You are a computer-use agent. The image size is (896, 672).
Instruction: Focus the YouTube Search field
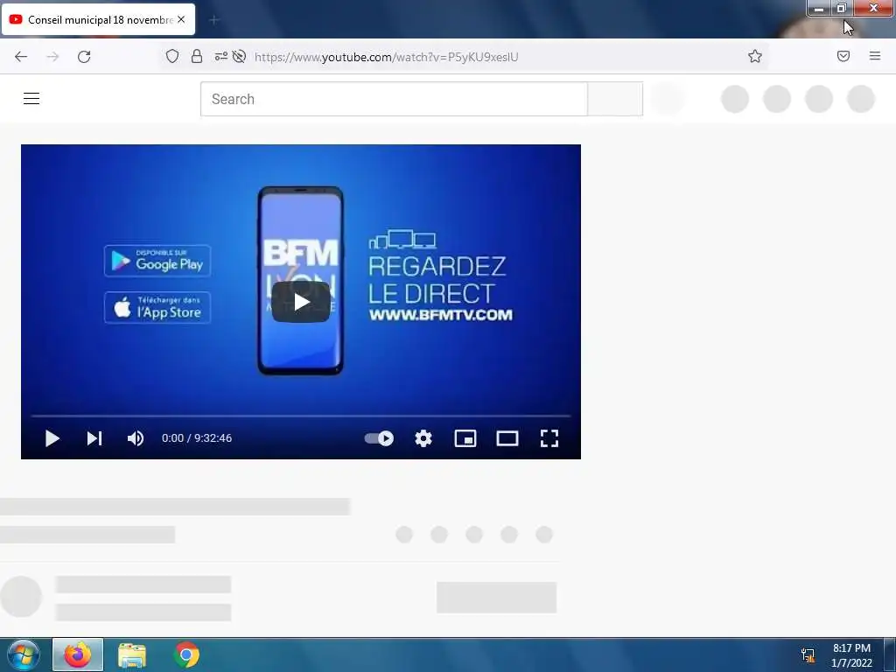[394, 99]
